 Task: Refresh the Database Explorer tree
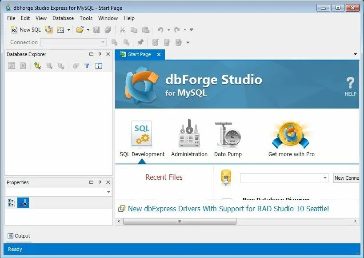coord(12,65)
